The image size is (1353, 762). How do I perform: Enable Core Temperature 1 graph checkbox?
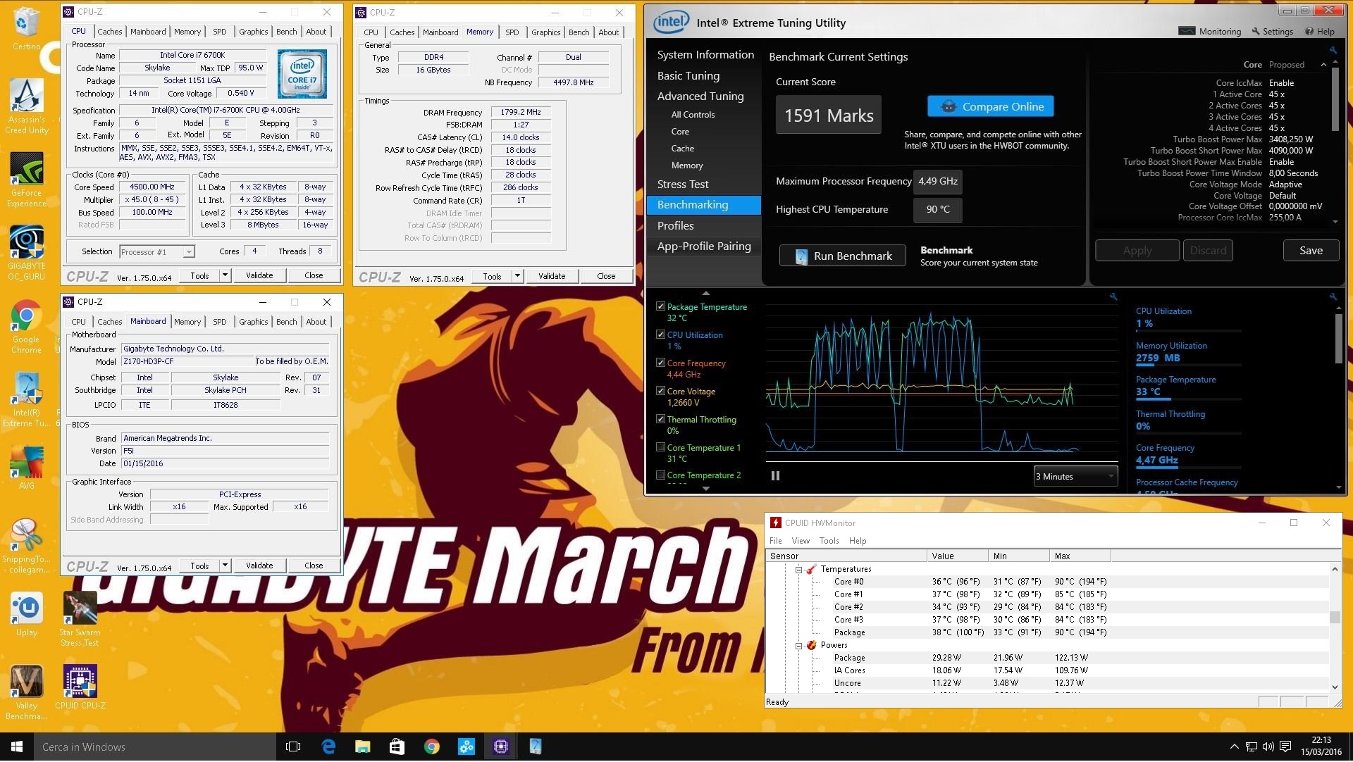point(660,448)
